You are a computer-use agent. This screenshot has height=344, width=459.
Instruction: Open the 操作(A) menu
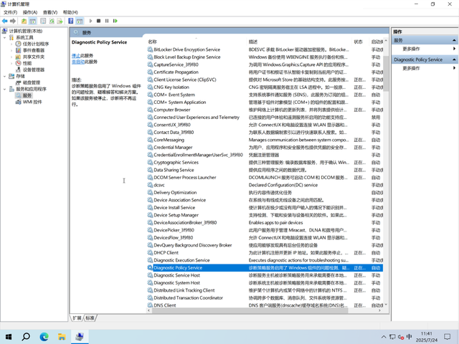30,12
